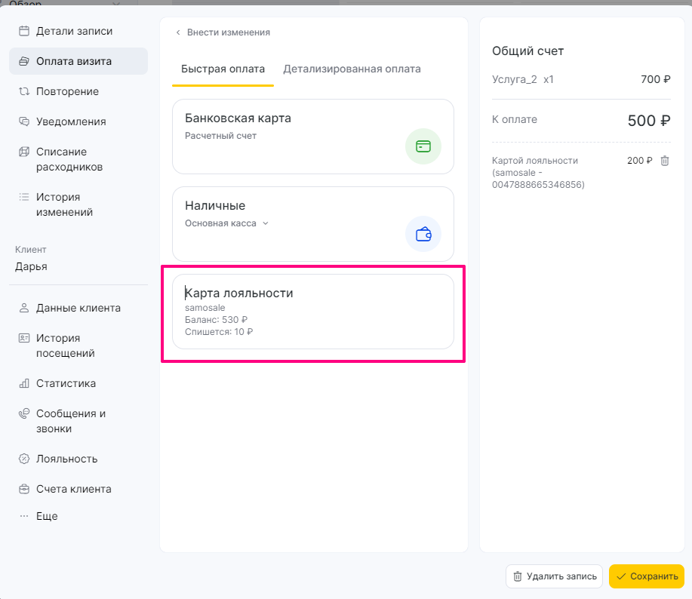The width and height of the screenshot is (692, 599).
Task: Click the Услуга_2 x1 line item
Action: click(522, 79)
